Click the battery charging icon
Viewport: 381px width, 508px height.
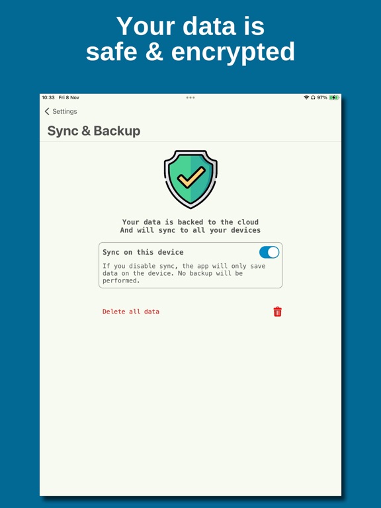pos(333,97)
